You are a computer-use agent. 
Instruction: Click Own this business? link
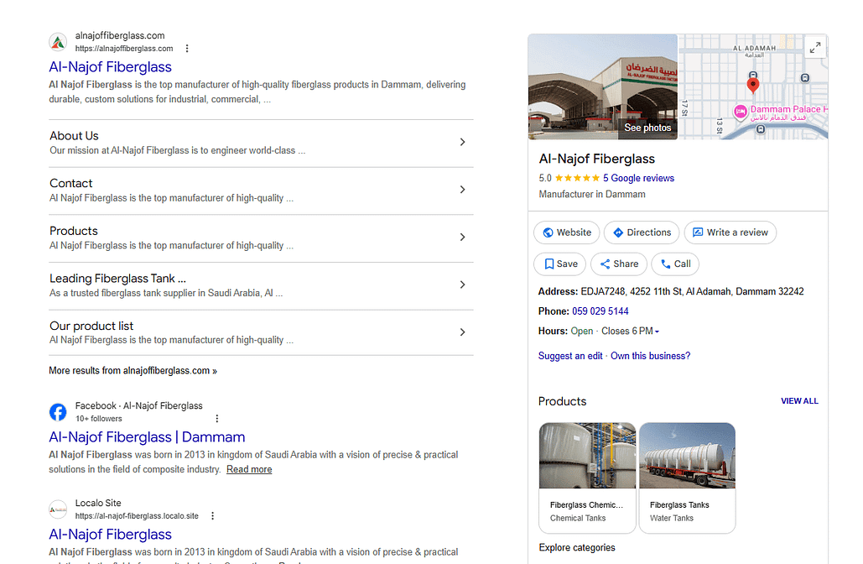[x=650, y=356]
